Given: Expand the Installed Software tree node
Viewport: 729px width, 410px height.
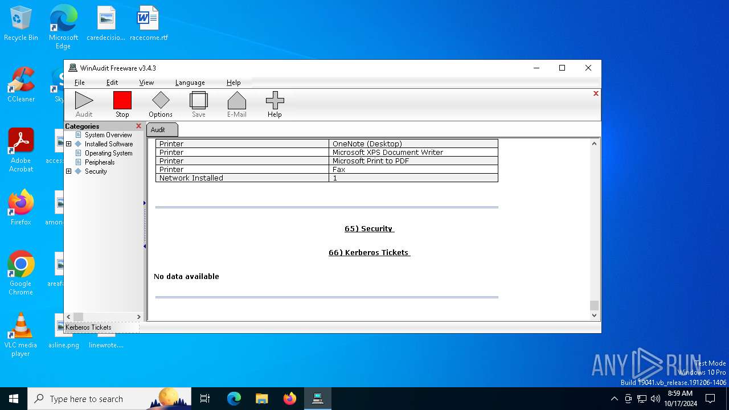Looking at the screenshot, I should pyautogui.click(x=69, y=144).
